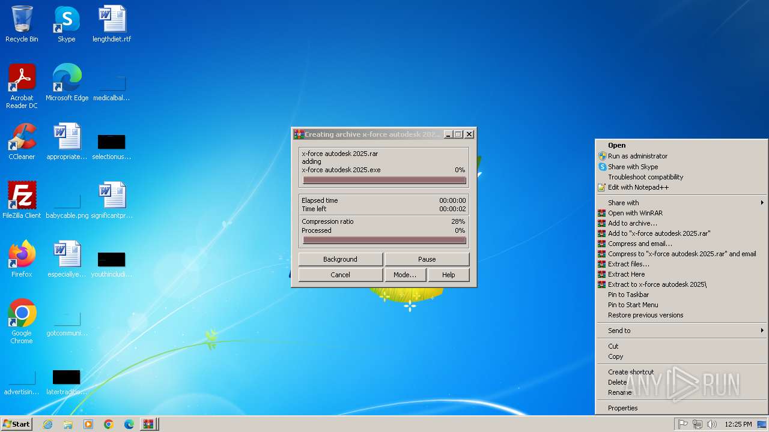Select the Skype desktop shortcut
This screenshot has height=432, width=769.
click(x=67, y=24)
